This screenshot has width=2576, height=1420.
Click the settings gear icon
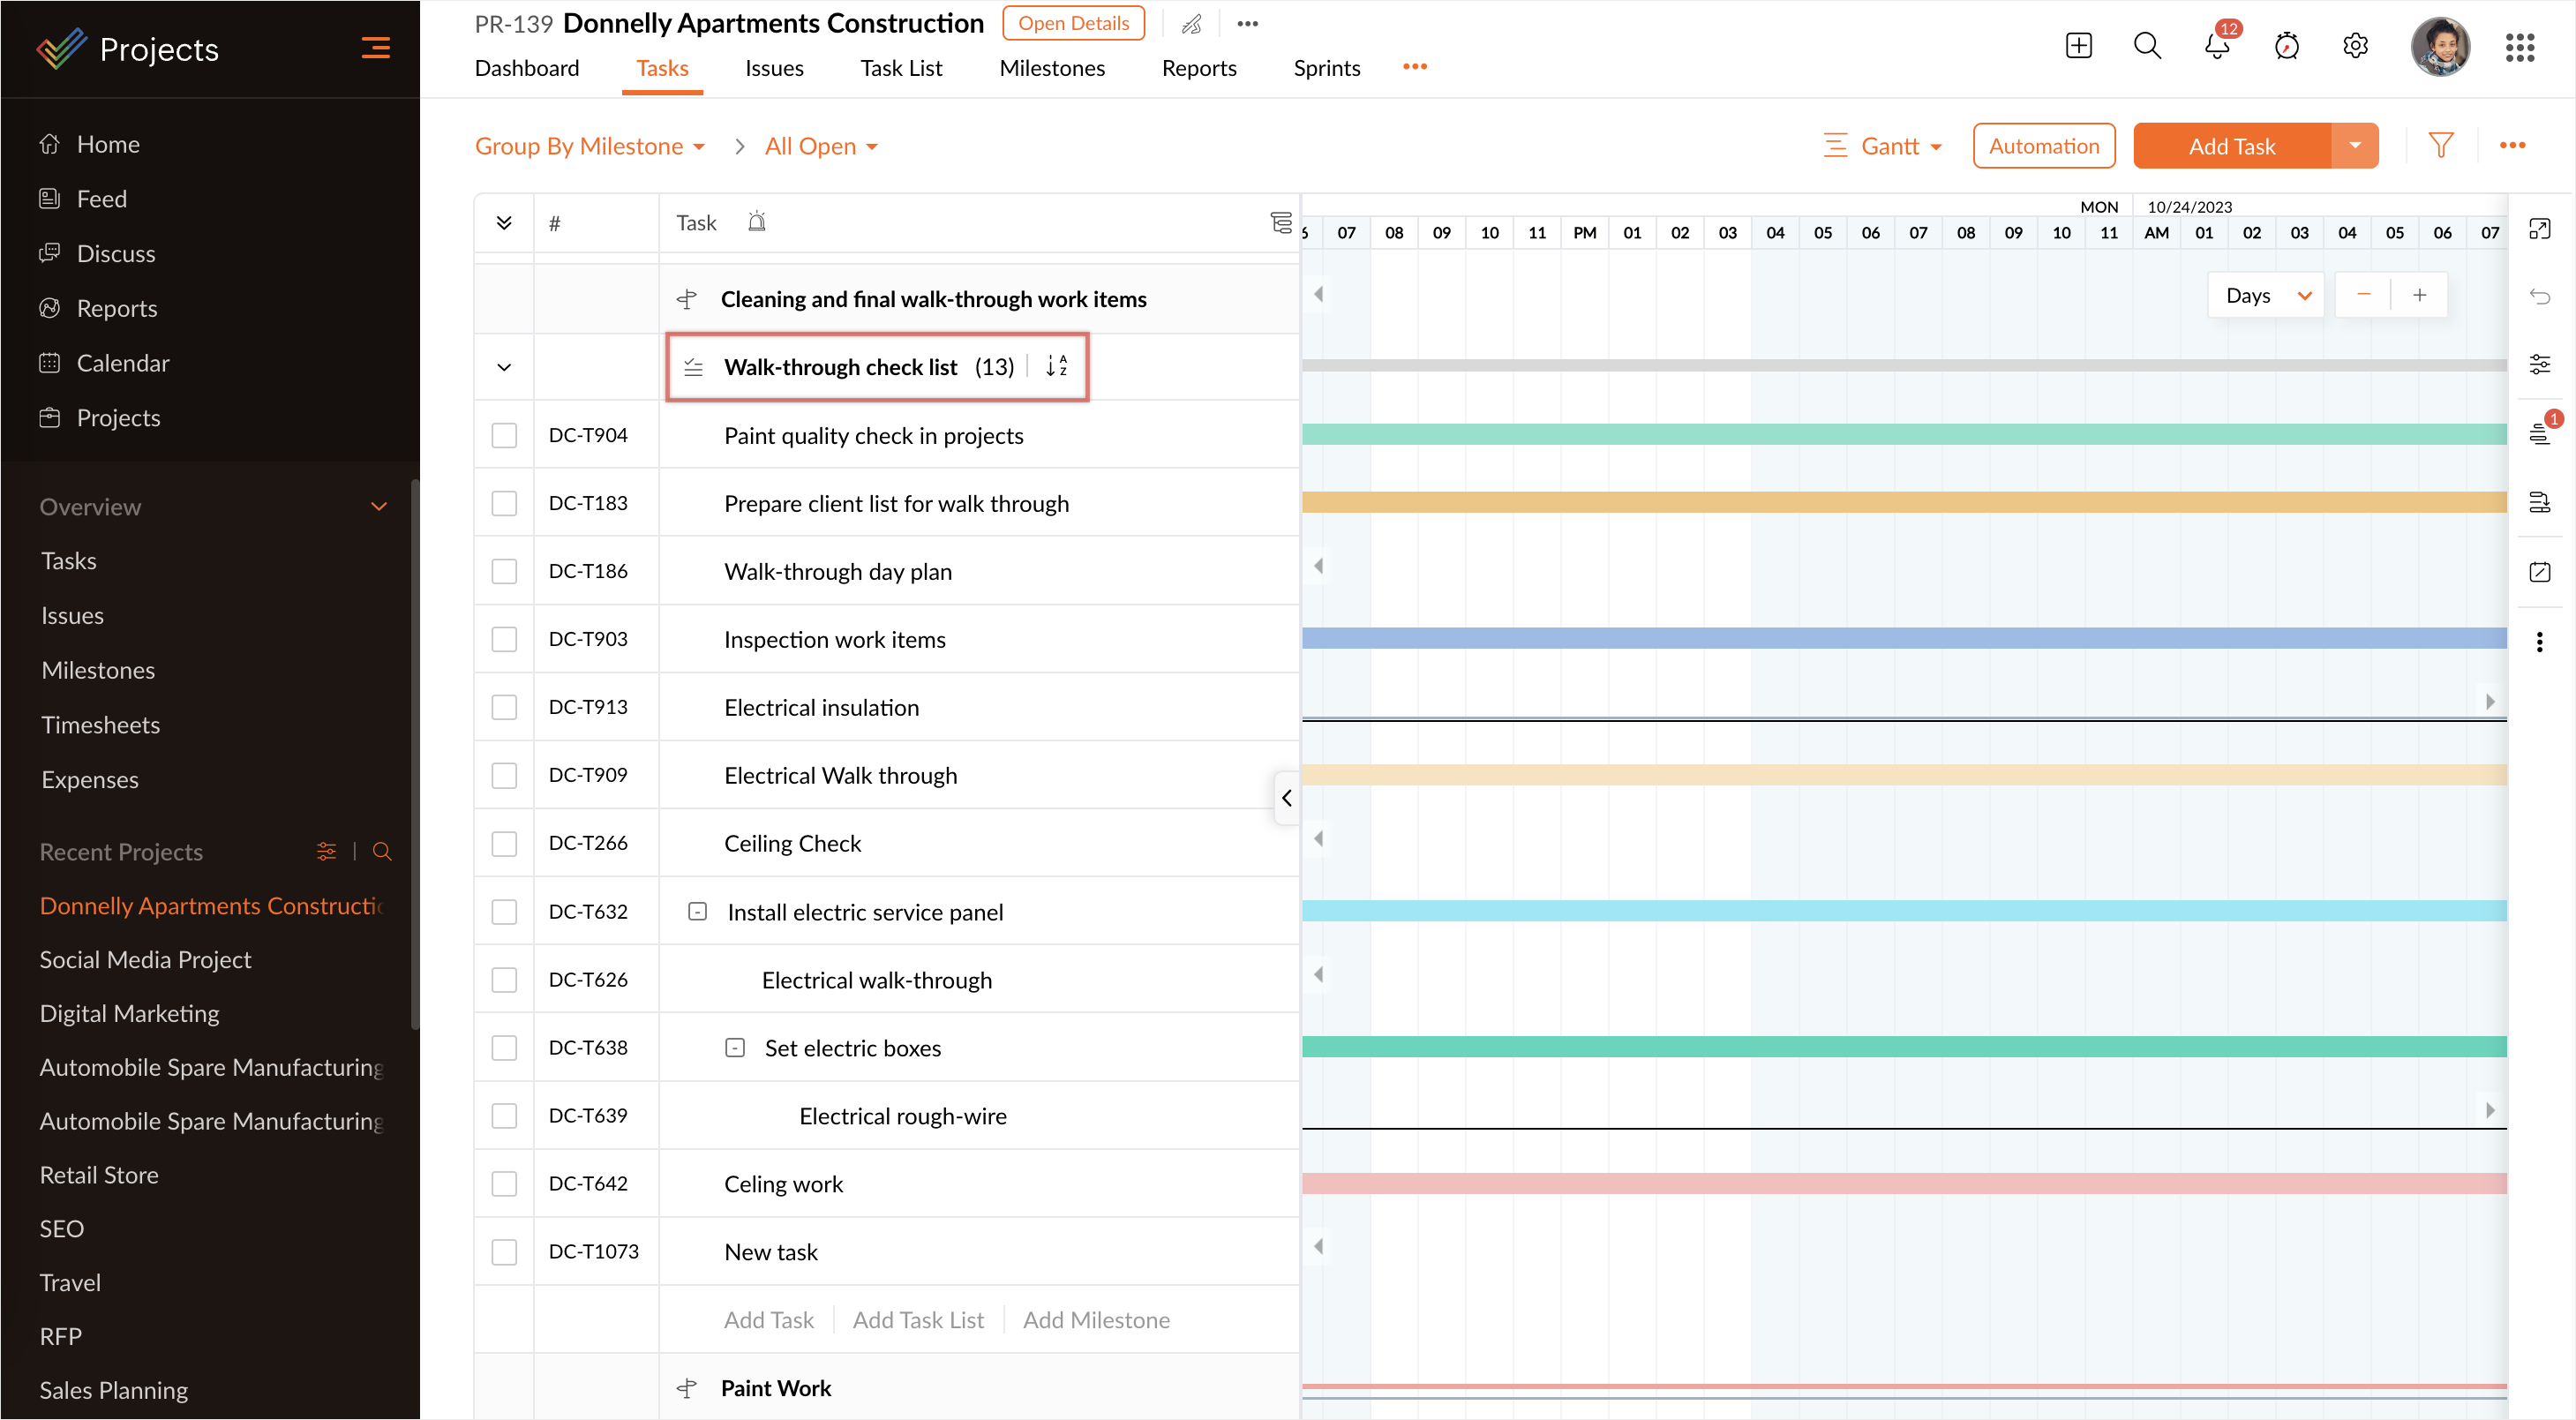(2355, 46)
